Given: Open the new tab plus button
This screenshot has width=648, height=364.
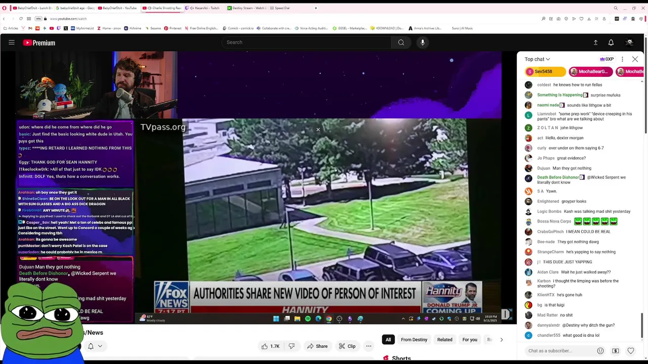Looking at the screenshot, I should 315,8.
